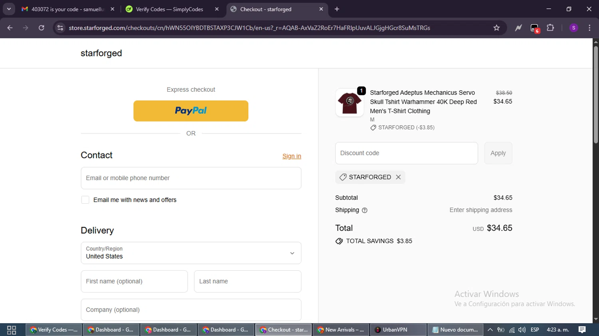Close the Gmail 403072 code tab

click(x=112, y=9)
